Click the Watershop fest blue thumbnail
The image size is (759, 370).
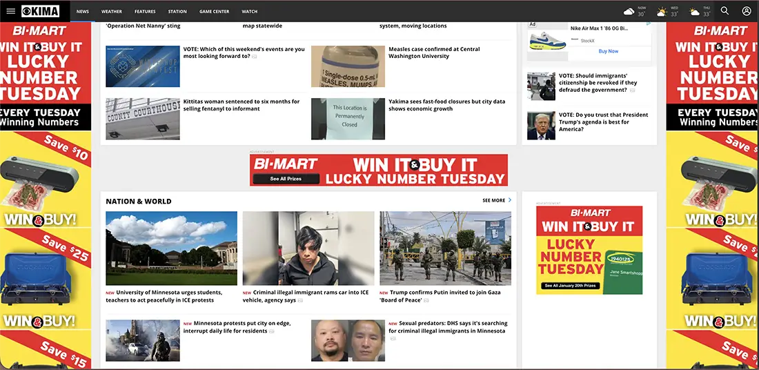[143, 66]
